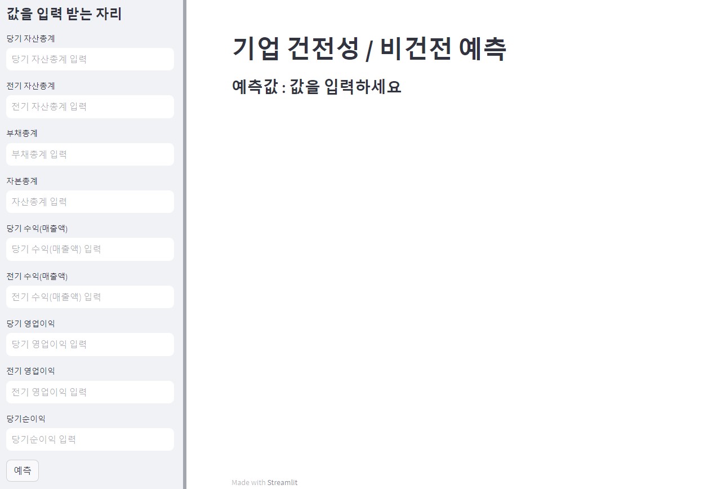Click the 당기순이익 label above the last field
Image resolution: width=717 pixels, height=489 pixels.
(x=26, y=419)
